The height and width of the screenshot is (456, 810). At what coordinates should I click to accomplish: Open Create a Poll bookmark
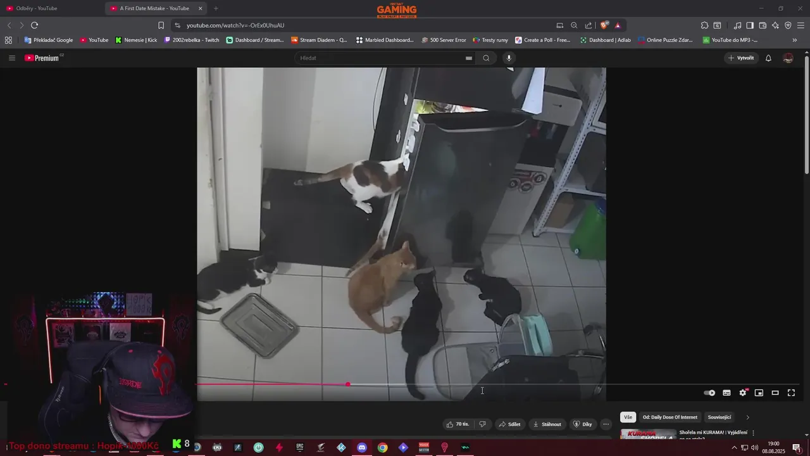click(543, 40)
